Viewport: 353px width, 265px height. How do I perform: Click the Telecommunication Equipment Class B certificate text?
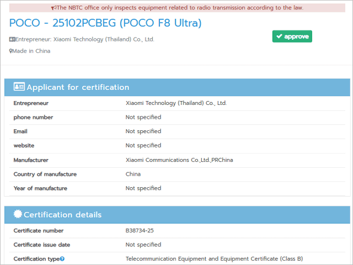tap(214, 259)
